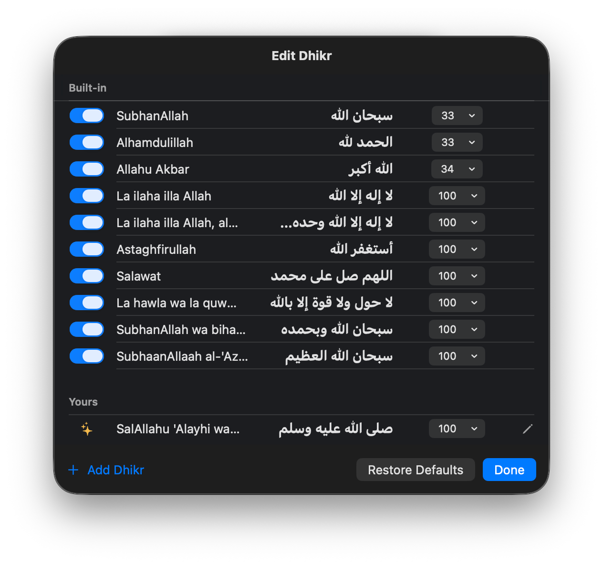Disable the Allahu Akbar toggle
The width and height of the screenshot is (603, 565).
pos(87,169)
